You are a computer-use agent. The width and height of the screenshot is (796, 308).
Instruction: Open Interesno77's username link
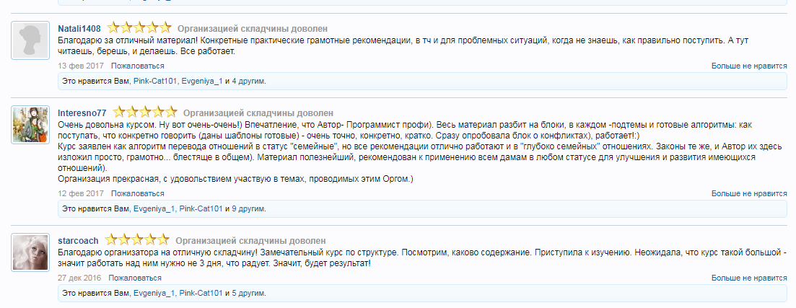click(82, 113)
